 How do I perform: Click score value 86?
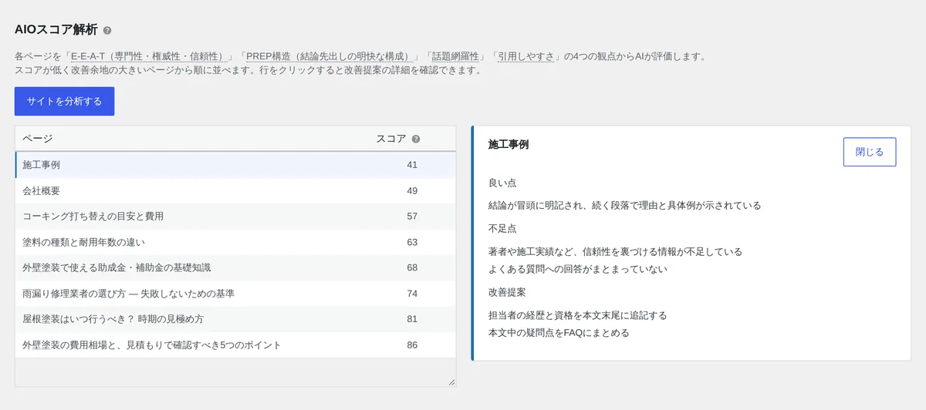pyautogui.click(x=412, y=344)
